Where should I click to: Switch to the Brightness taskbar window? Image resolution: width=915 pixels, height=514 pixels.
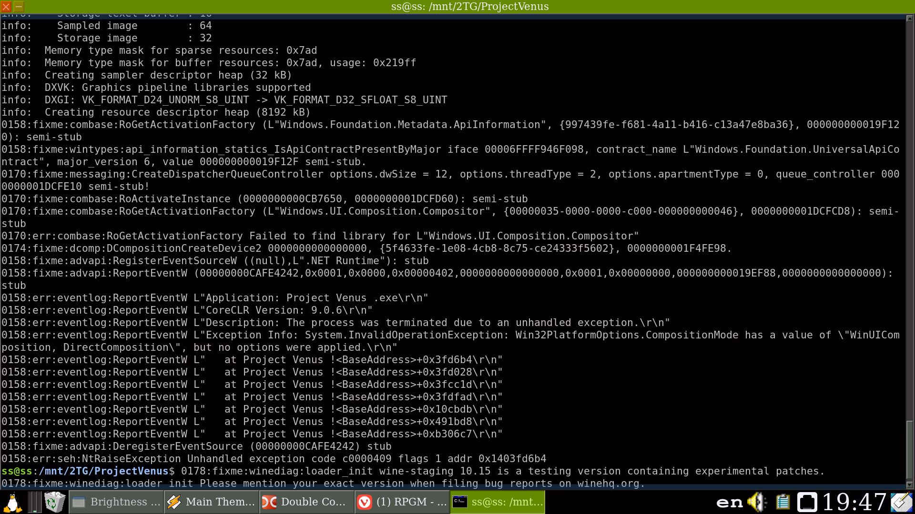pos(117,502)
